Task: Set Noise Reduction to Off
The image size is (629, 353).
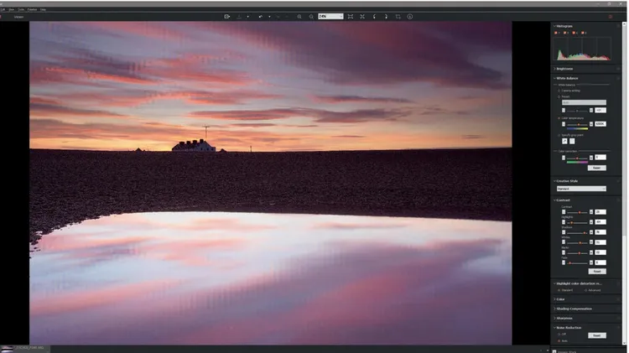Action: coord(560,334)
